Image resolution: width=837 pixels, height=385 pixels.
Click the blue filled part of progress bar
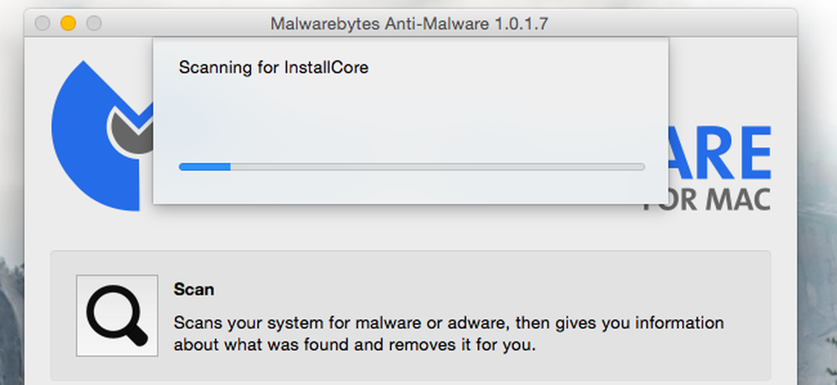pyautogui.click(x=204, y=167)
